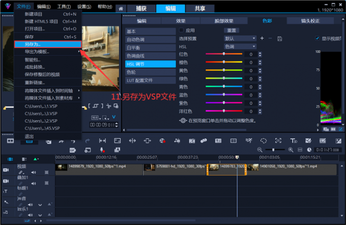Click the zoom in magnifier icon
The height and width of the screenshot is (225, 346).
291,150
